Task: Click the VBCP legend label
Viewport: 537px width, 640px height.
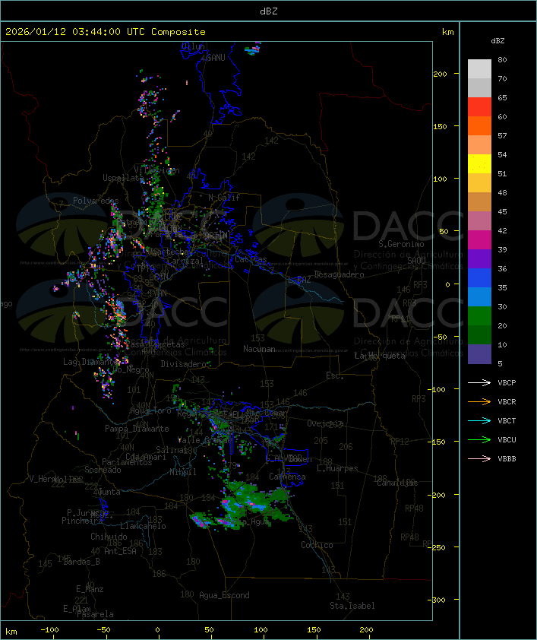Action: (x=507, y=383)
